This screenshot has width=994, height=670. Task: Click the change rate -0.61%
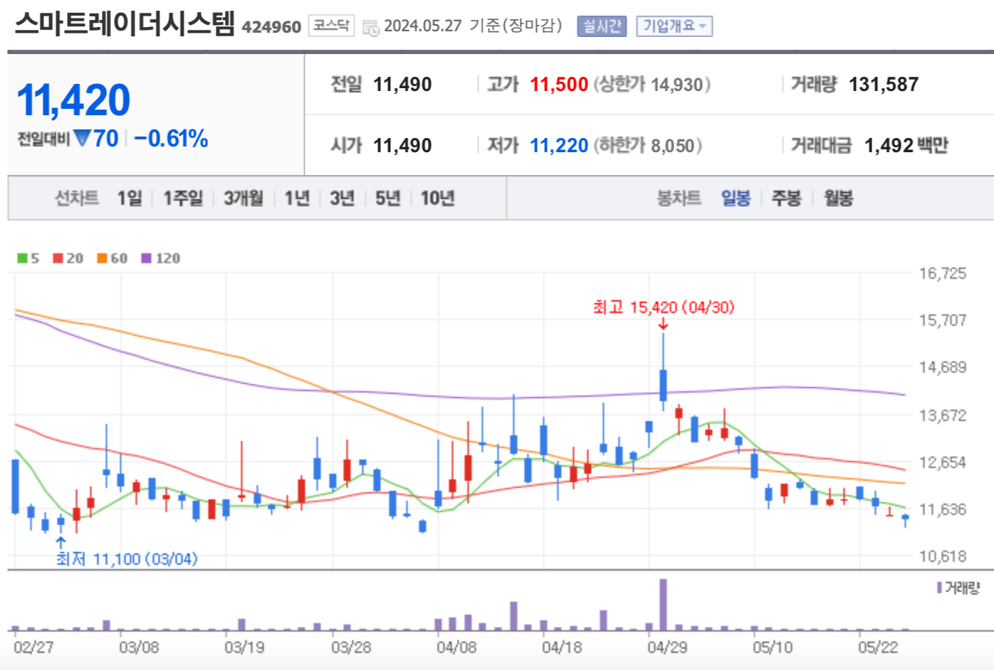coord(171,138)
